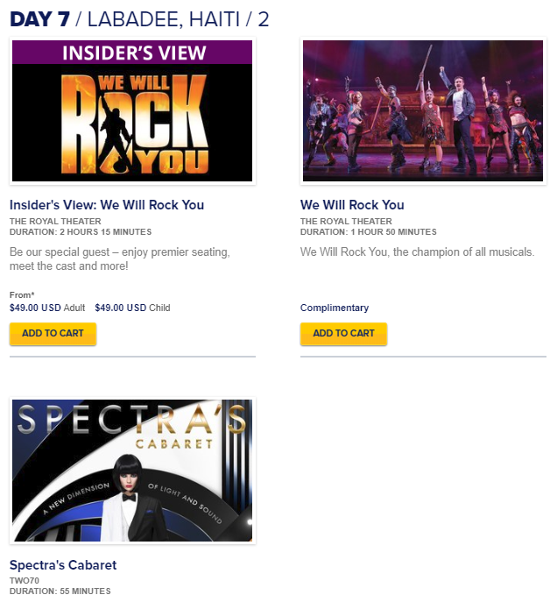Click The Royal Theater venue under We Will Rock You
The height and width of the screenshot is (602, 557).
(346, 221)
